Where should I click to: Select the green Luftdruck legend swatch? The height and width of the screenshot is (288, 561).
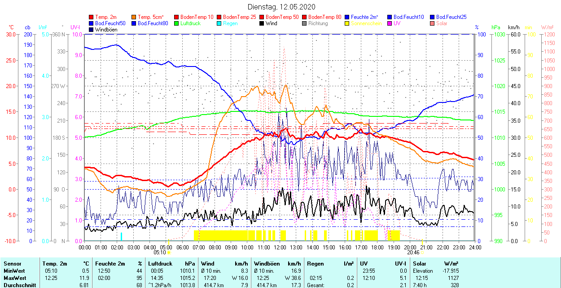coord(176,23)
